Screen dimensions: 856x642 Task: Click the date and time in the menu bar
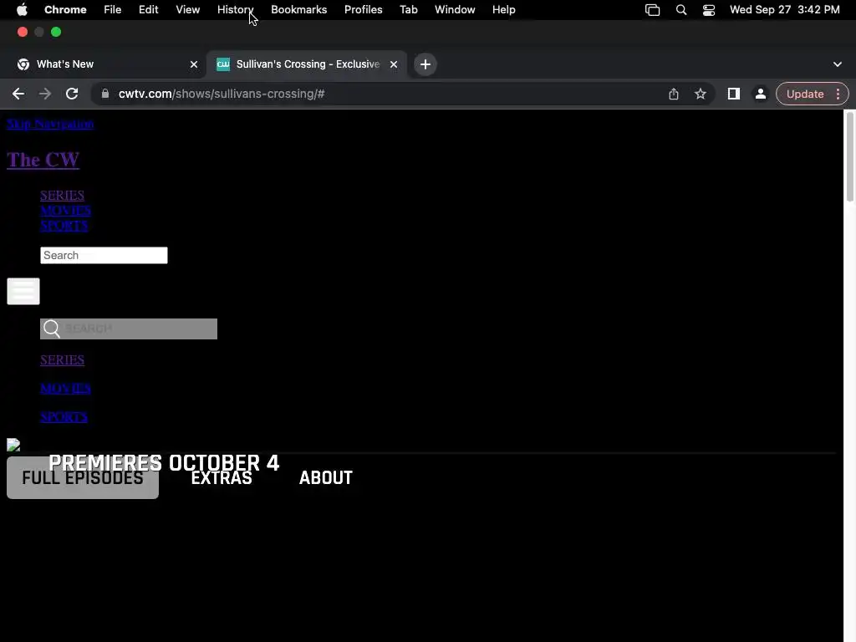tap(784, 10)
